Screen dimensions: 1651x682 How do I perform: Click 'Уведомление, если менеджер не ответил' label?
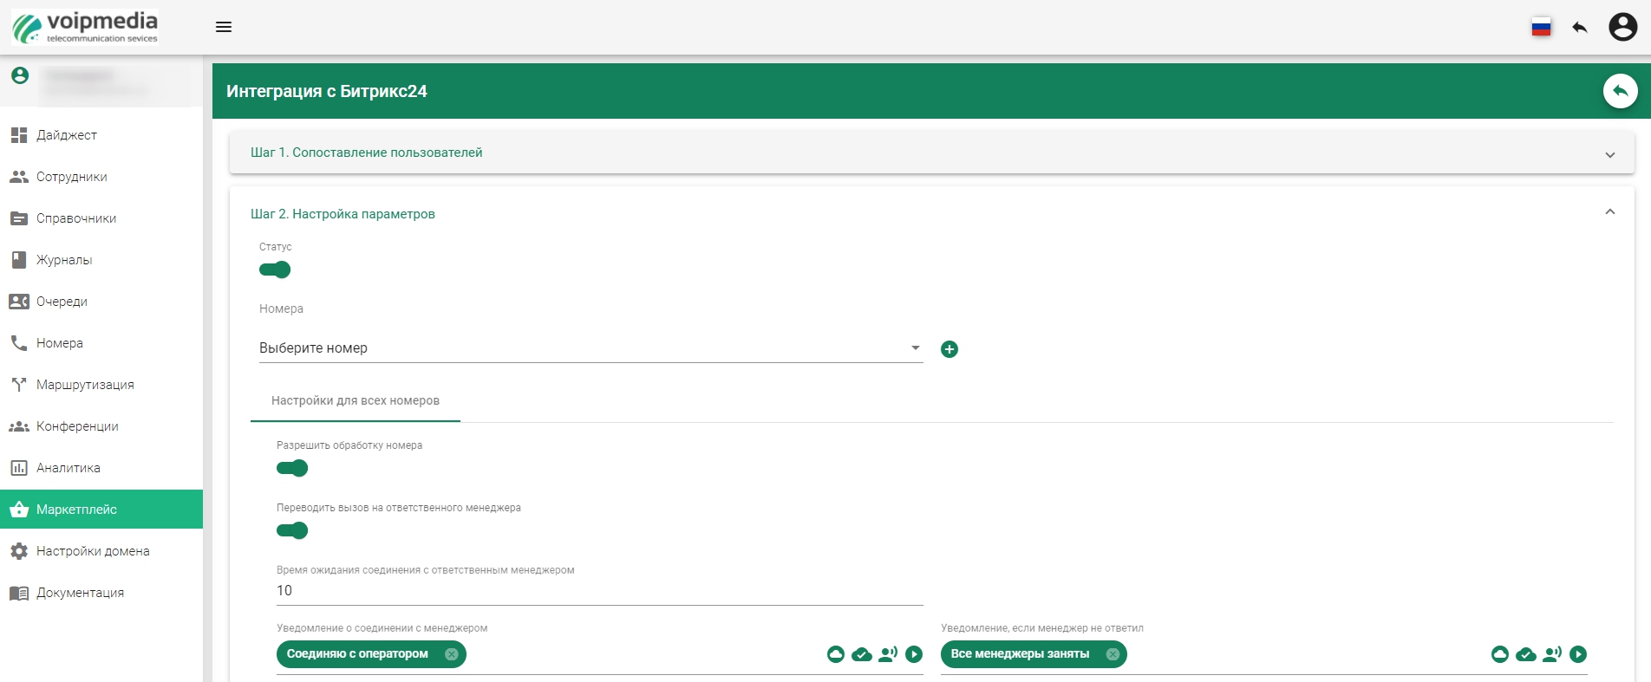pyautogui.click(x=1042, y=628)
